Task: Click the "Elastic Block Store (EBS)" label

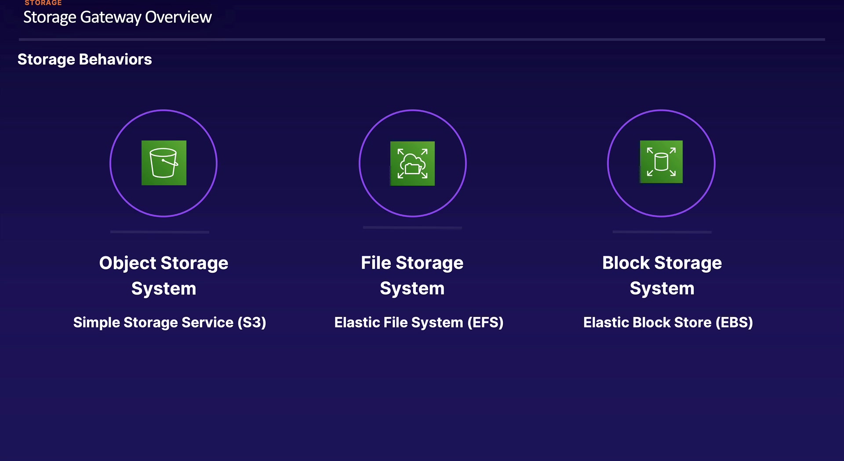Action: [x=668, y=323]
